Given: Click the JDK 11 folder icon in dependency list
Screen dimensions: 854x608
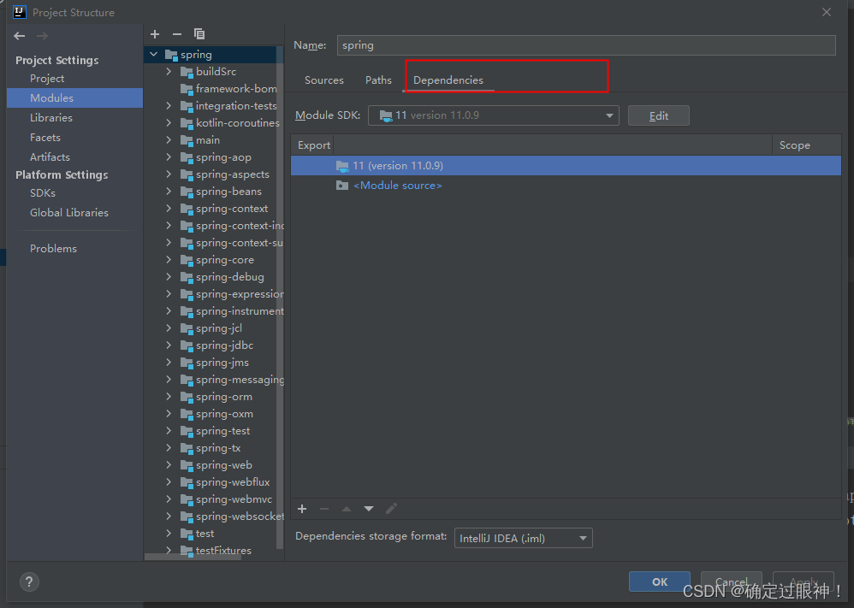Looking at the screenshot, I should click(x=342, y=166).
